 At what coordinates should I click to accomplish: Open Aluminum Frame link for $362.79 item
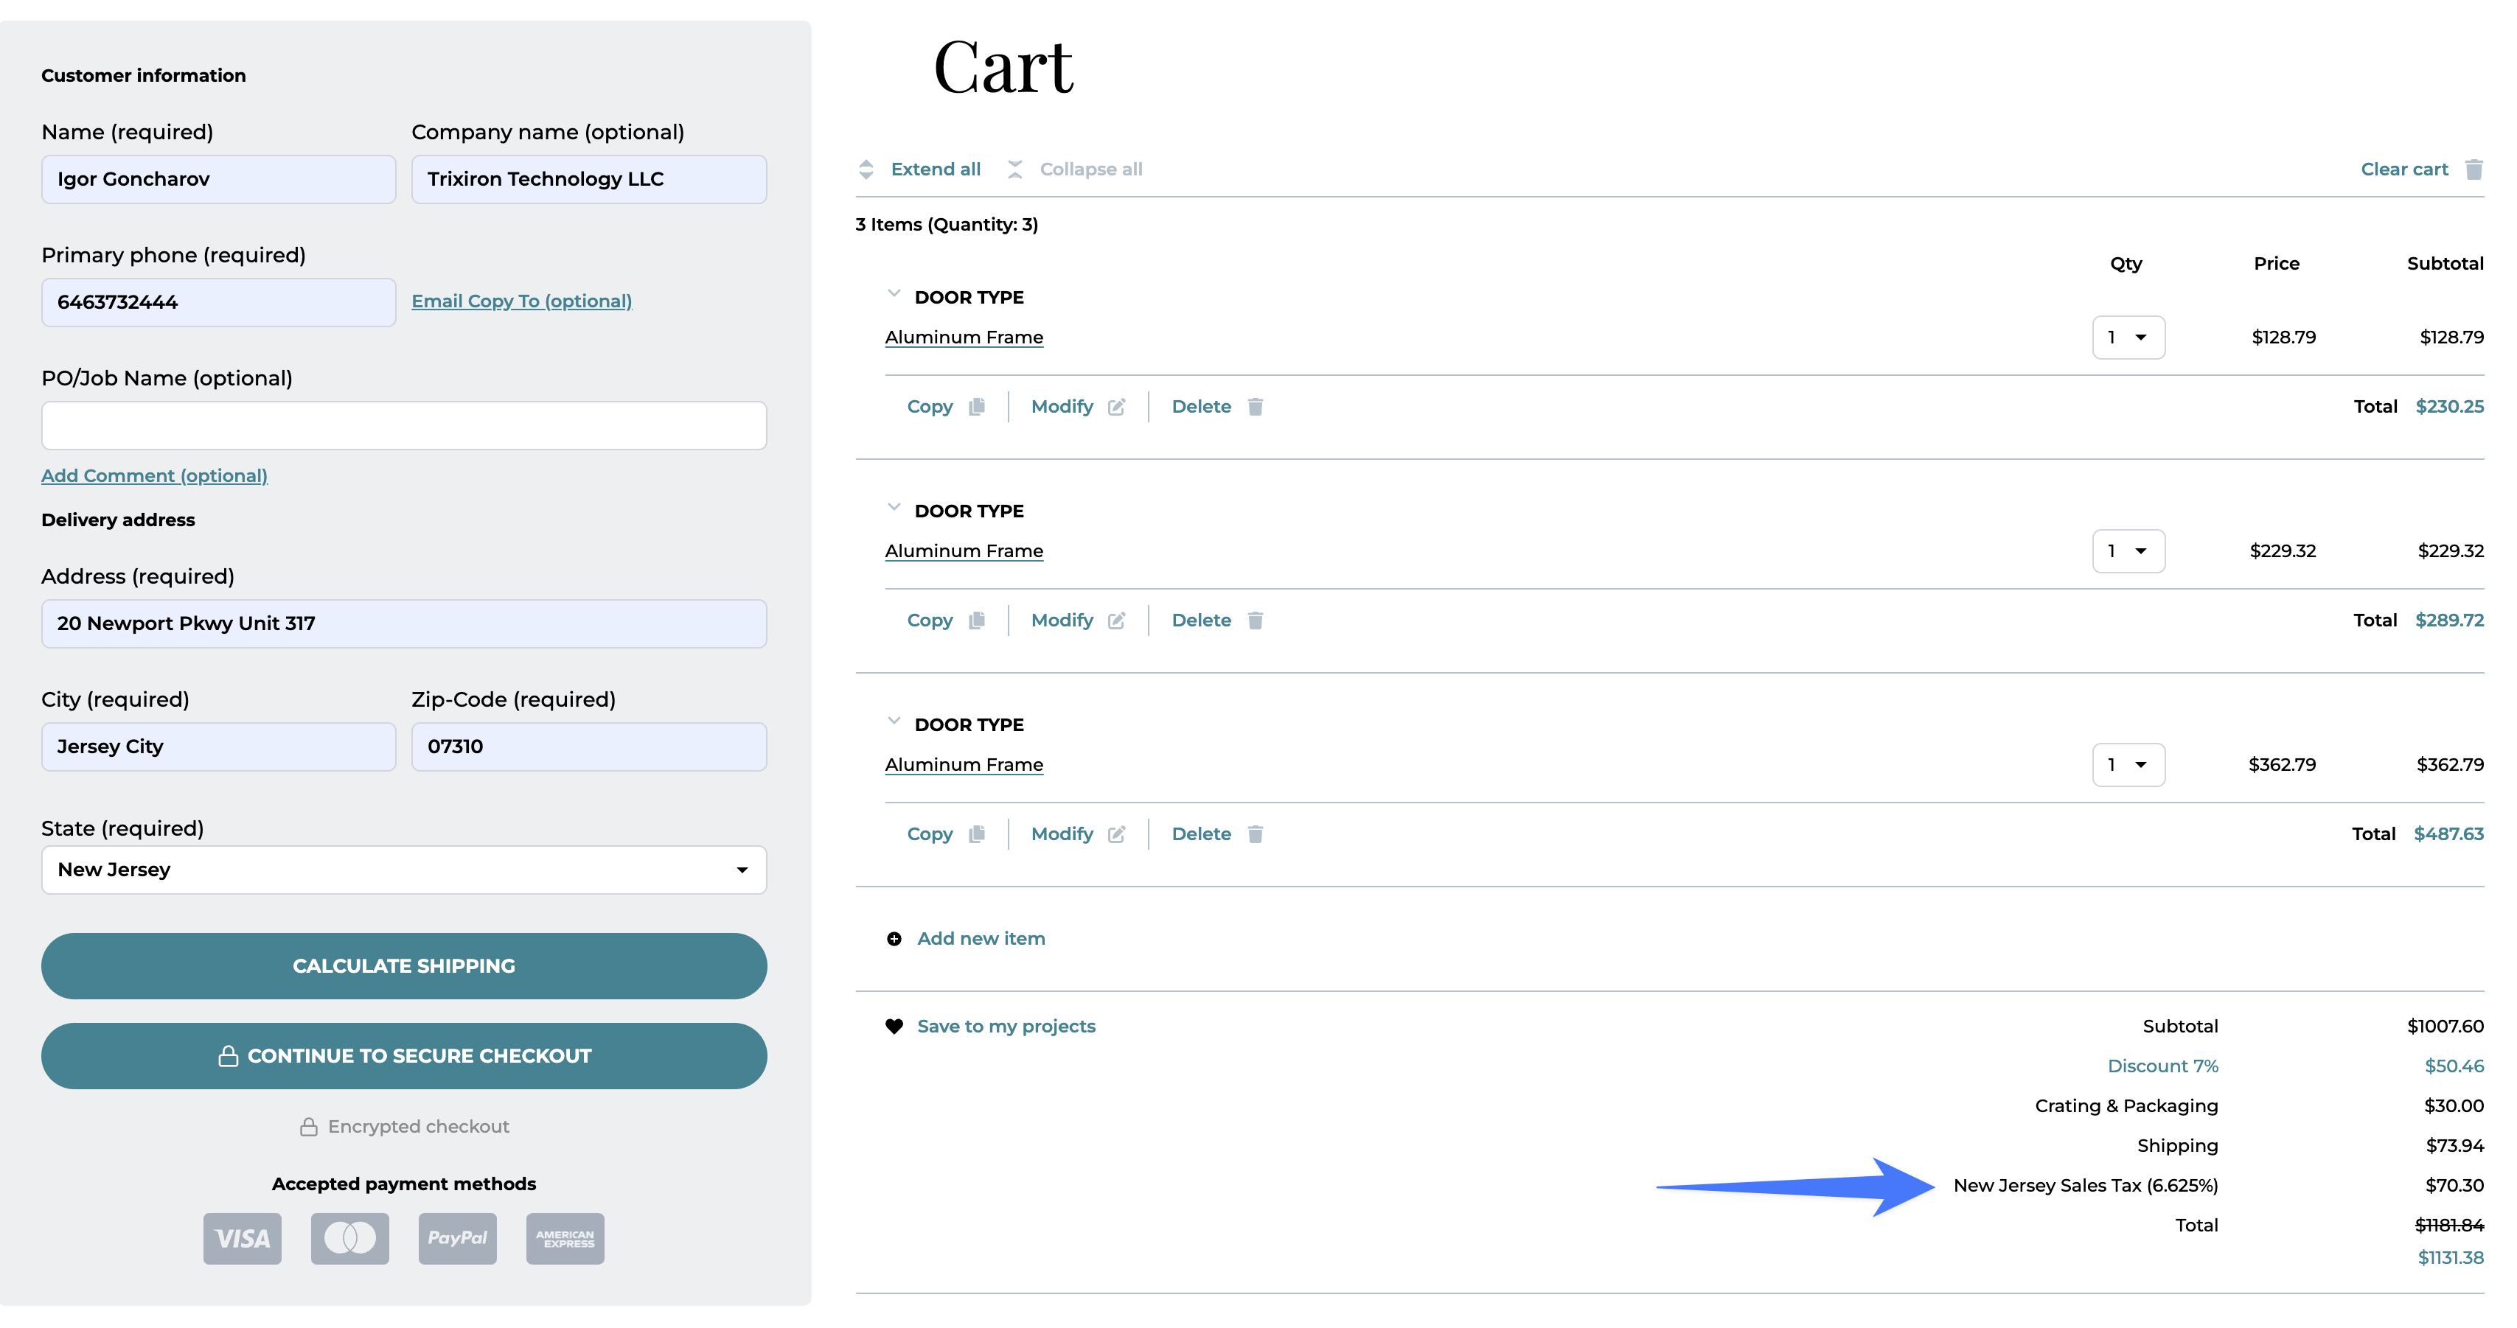click(964, 764)
